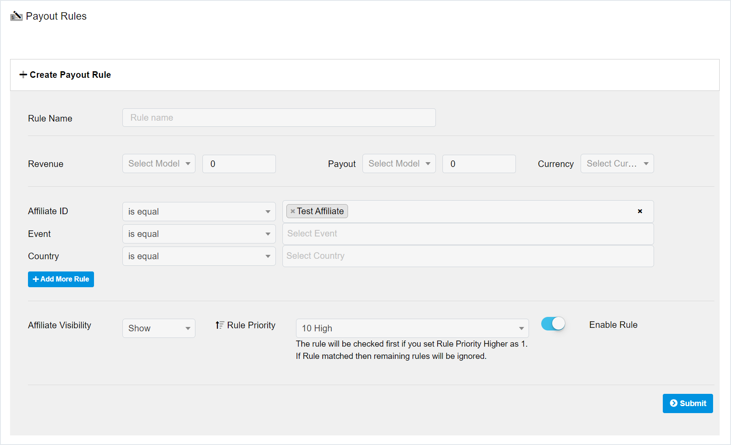This screenshot has height=445, width=731.
Task: Click the Select Event field
Action: 468,234
